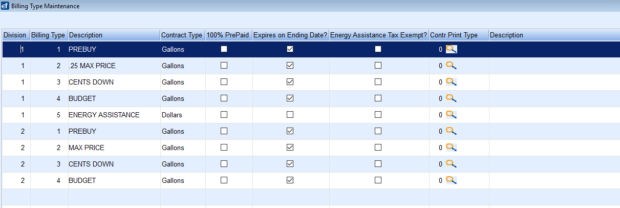Click Contr Print Type value in ENERGY ASSISTANCE row
This screenshot has height=208, width=620.
tap(440, 115)
